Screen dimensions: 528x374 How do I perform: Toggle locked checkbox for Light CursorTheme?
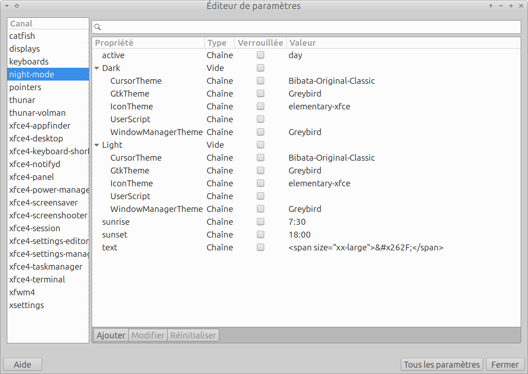click(x=260, y=157)
